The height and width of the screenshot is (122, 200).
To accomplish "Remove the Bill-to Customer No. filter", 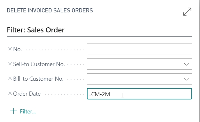I will 10,78.
